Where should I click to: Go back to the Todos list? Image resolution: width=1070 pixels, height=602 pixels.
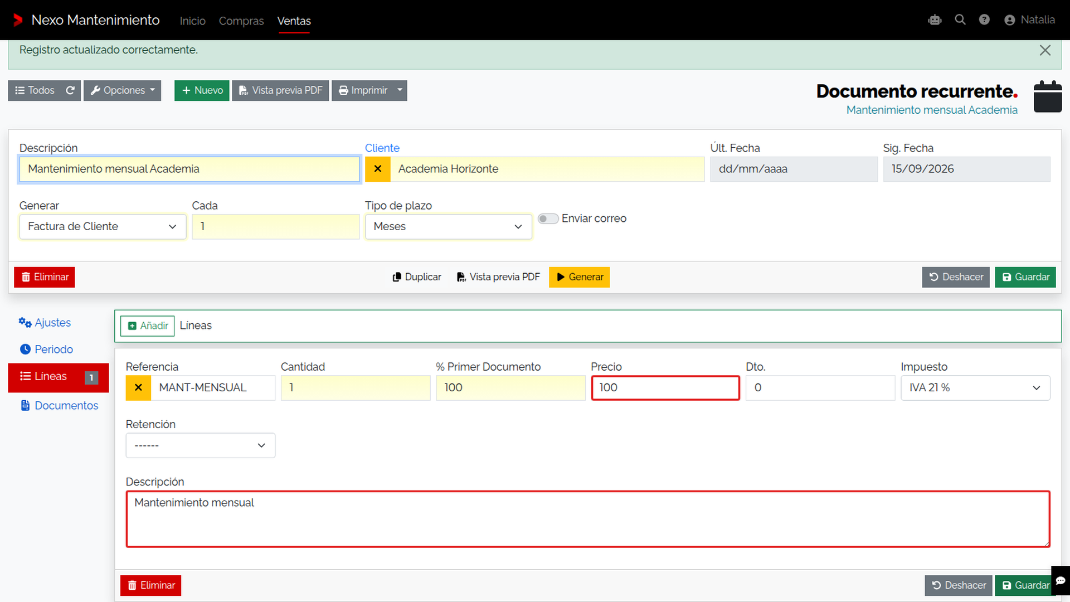tap(35, 90)
